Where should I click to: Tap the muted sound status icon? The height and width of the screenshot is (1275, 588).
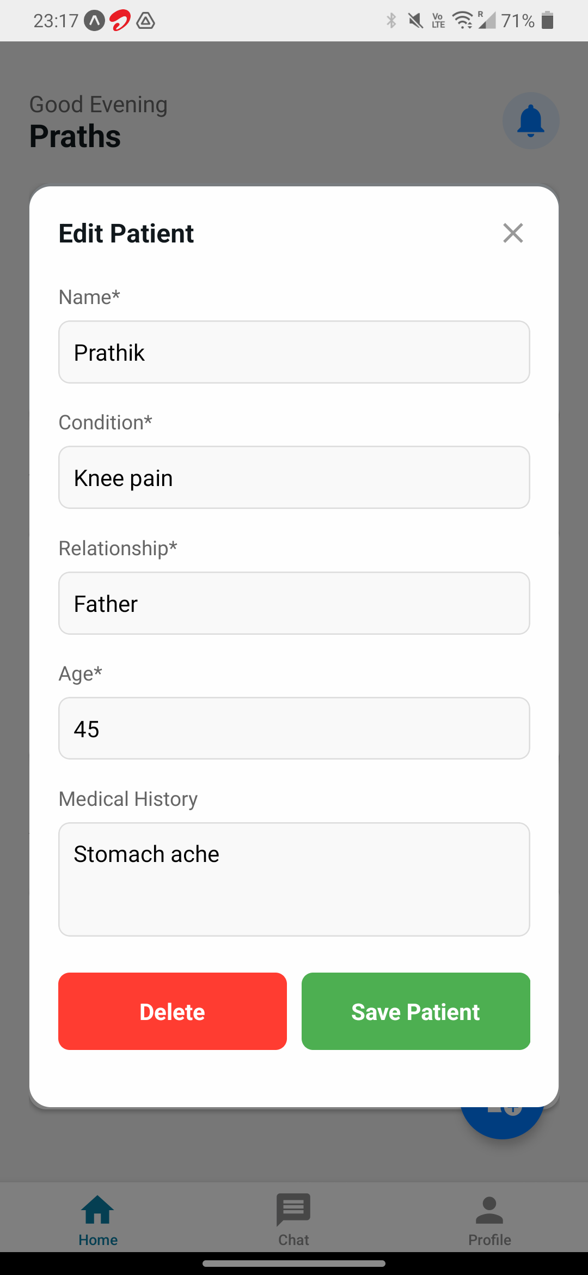point(415,21)
